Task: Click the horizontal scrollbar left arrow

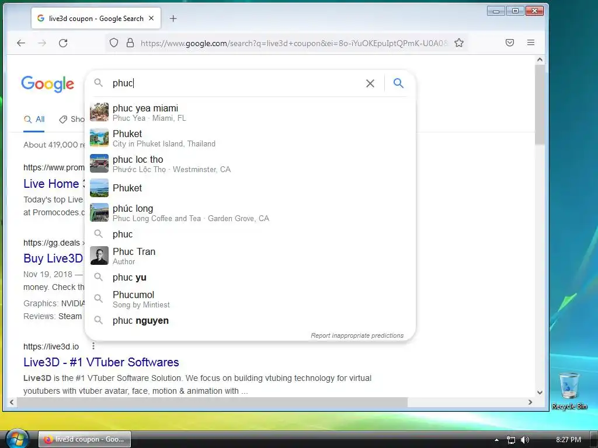Action: coord(12,402)
